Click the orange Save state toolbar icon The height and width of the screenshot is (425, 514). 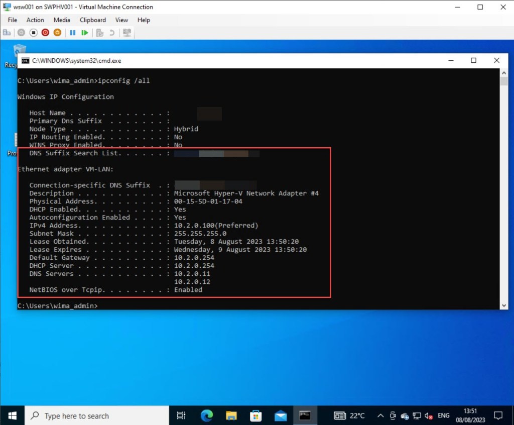[x=57, y=33]
